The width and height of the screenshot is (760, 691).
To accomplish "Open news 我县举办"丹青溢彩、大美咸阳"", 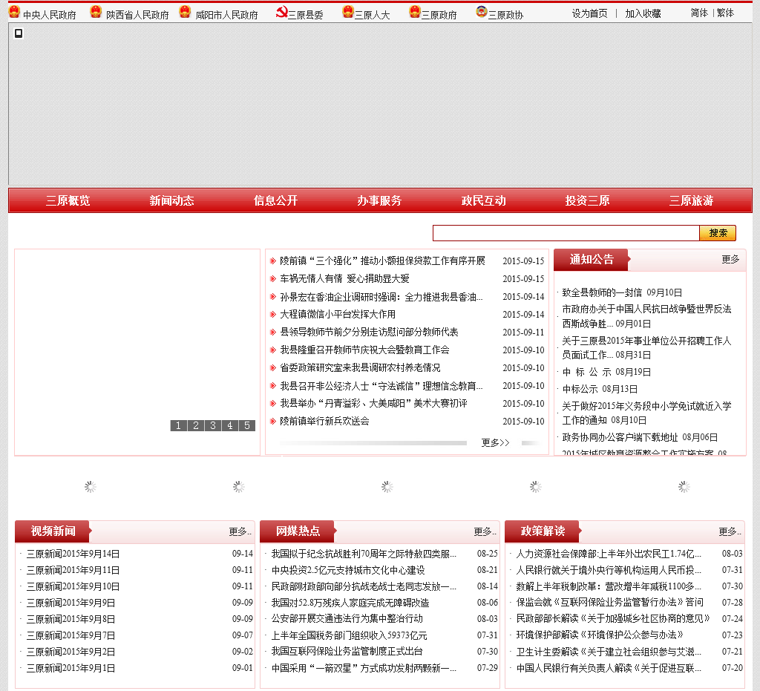I will (374, 403).
